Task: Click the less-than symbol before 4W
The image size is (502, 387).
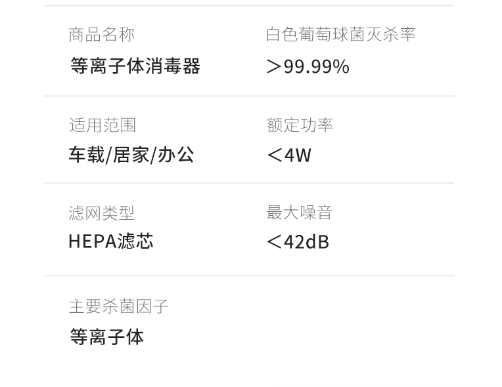Action: click(x=274, y=155)
